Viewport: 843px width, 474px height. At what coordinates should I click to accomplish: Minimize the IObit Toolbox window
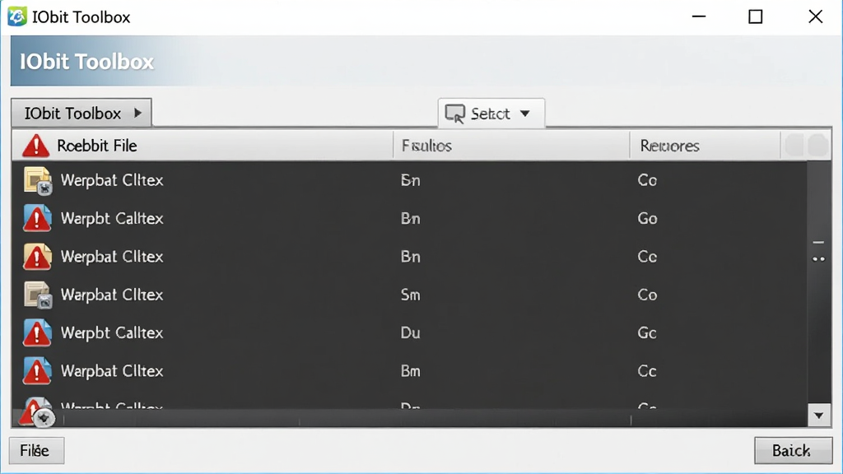click(698, 16)
